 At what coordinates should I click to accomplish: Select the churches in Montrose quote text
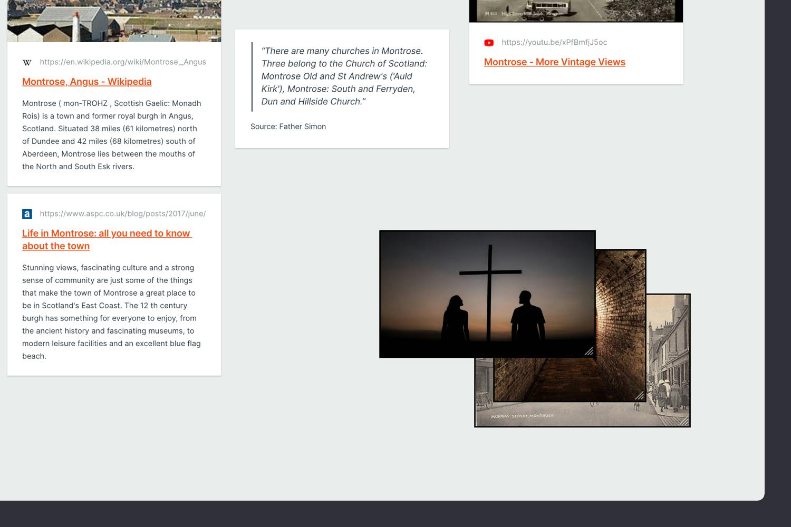pos(343,76)
